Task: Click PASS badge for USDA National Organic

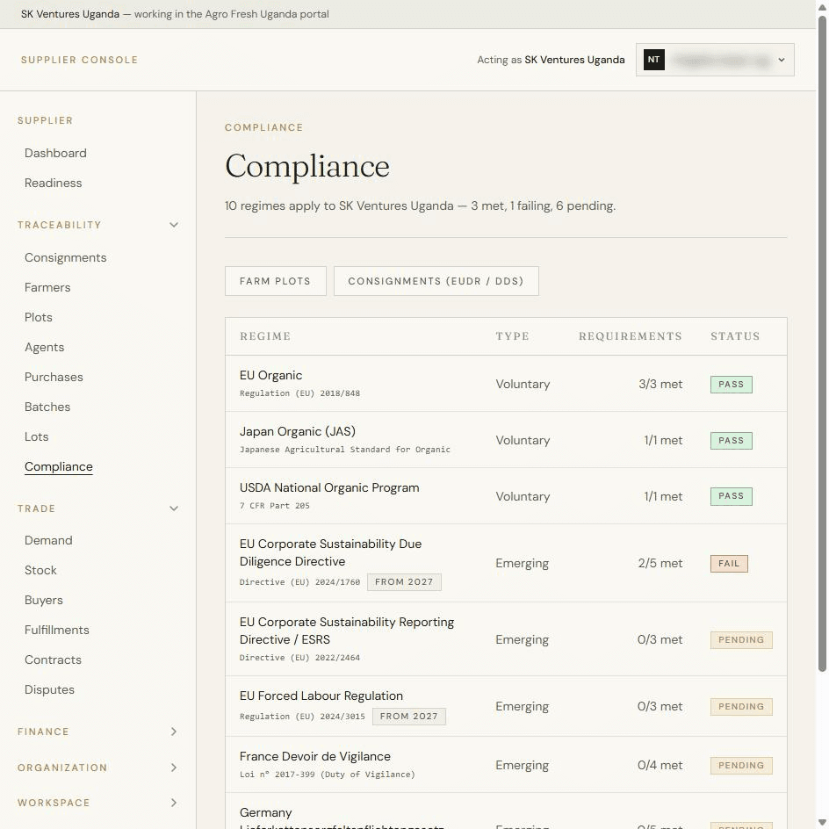Action: [732, 496]
